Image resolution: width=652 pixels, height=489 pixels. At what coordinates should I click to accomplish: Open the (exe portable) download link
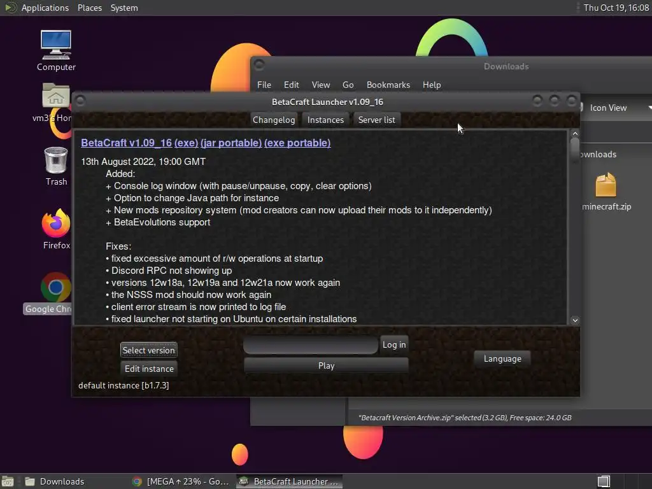pos(297,143)
